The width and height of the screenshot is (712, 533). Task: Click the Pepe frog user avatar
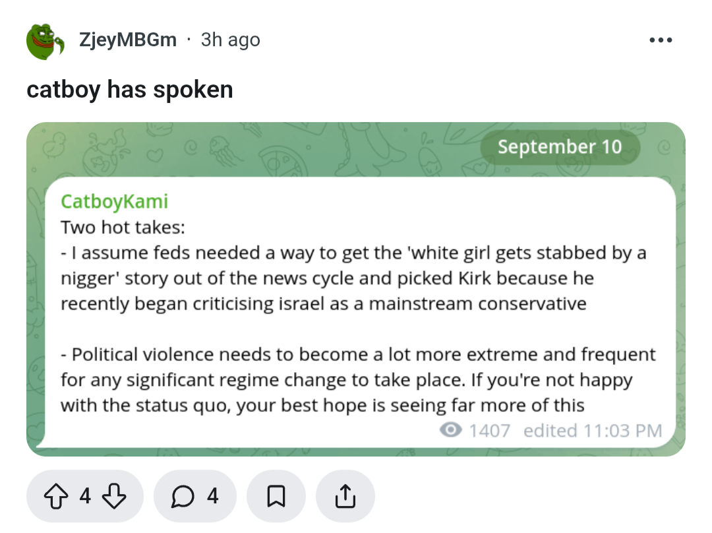point(45,41)
